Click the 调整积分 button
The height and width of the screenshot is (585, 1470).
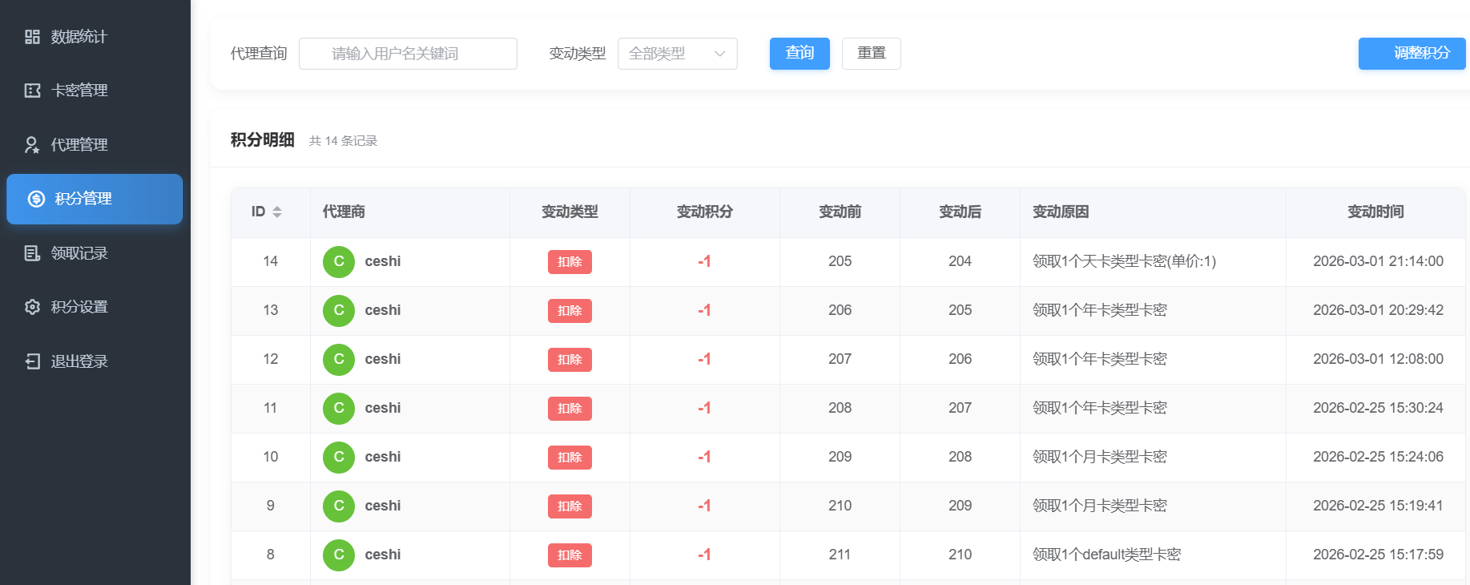coord(1412,54)
